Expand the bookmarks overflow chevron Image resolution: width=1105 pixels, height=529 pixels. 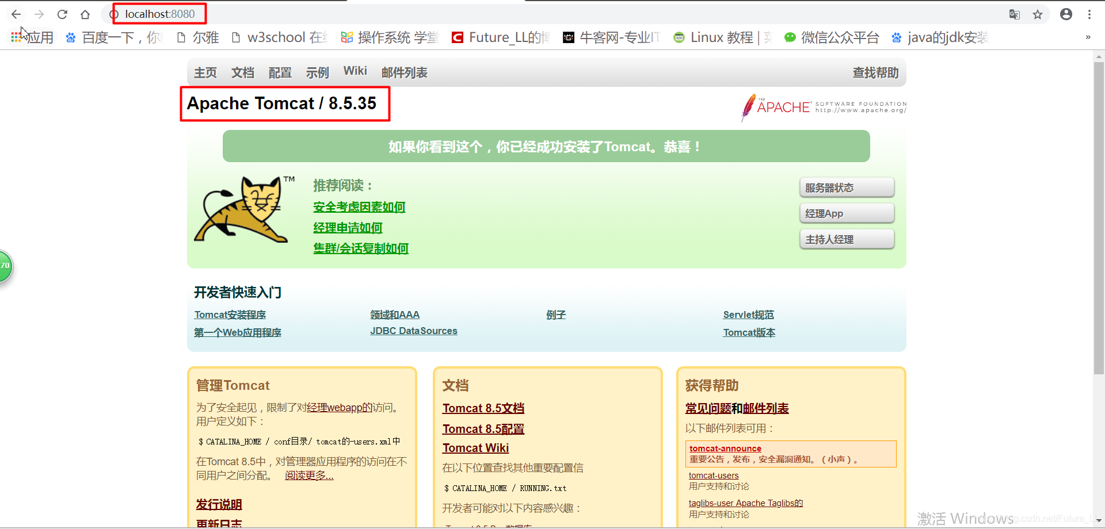click(x=1088, y=37)
